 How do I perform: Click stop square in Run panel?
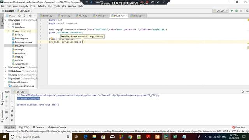point(7,101)
